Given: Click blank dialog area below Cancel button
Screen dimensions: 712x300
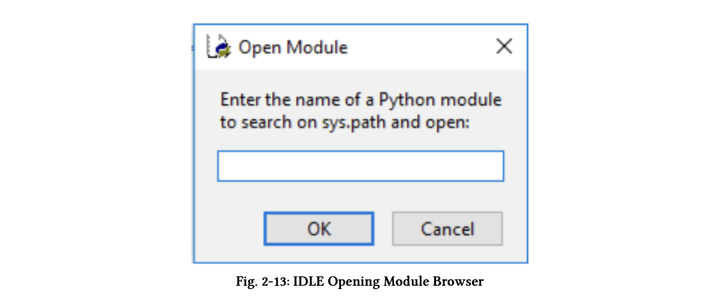Looking at the screenshot, I should (x=447, y=254).
